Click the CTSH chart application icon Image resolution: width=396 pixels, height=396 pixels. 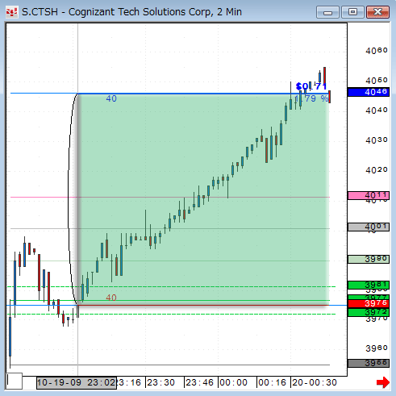pyautogui.click(x=12, y=12)
